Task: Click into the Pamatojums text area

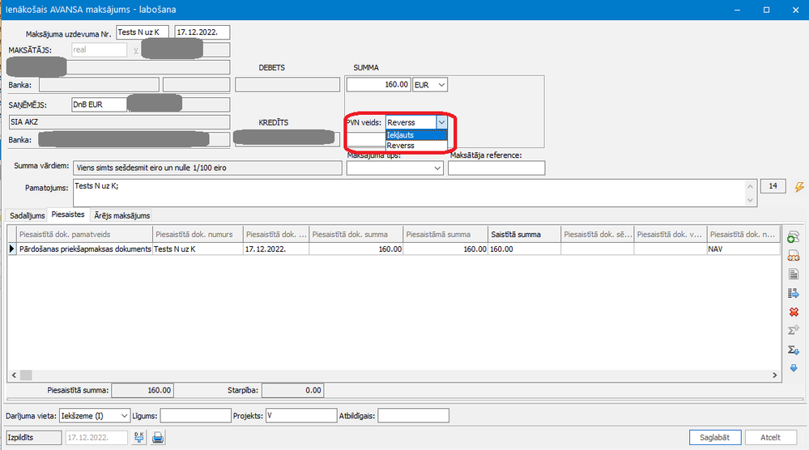Action: tap(410, 193)
